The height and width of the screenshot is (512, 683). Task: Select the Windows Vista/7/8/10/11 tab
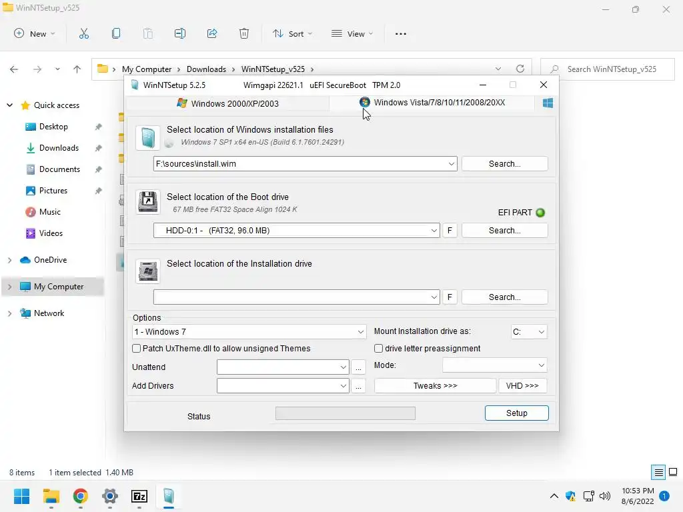tap(432, 103)
